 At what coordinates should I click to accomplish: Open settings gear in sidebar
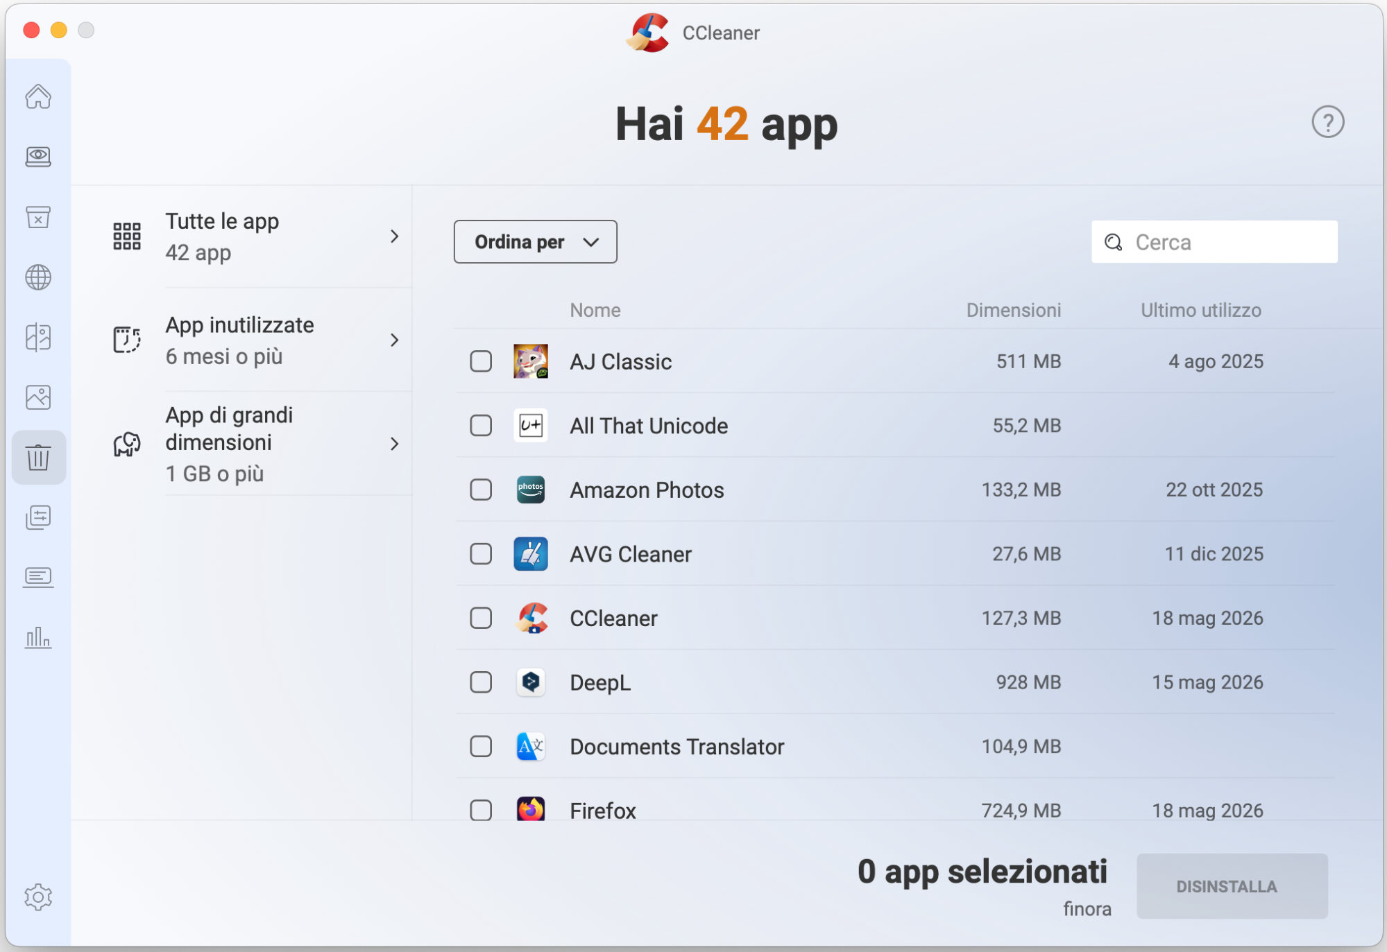pyautogui.click(x=38, y=897)
